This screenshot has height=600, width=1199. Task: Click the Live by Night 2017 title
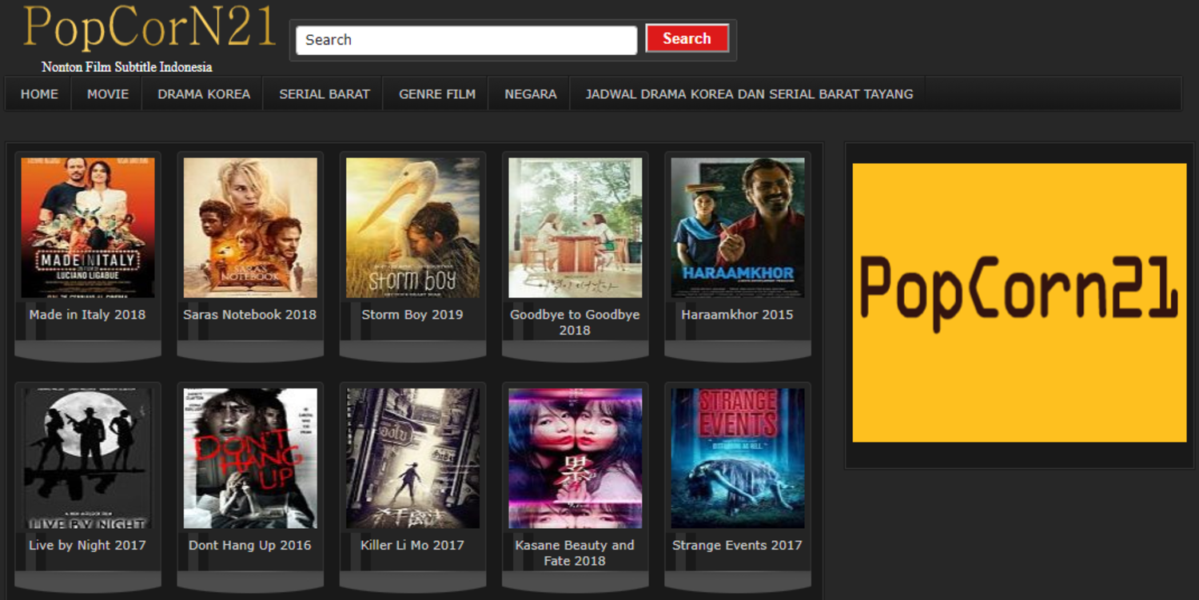87,546
